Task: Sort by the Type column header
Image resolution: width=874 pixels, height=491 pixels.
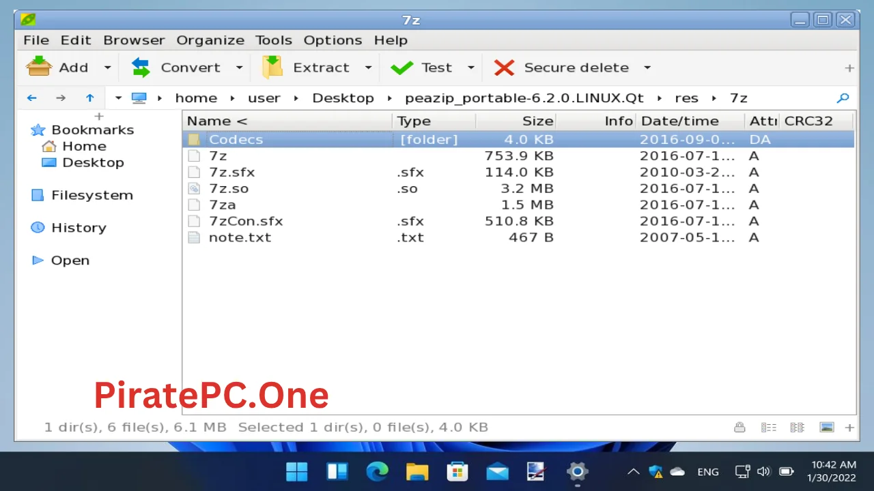Action: tap(434, 121)
